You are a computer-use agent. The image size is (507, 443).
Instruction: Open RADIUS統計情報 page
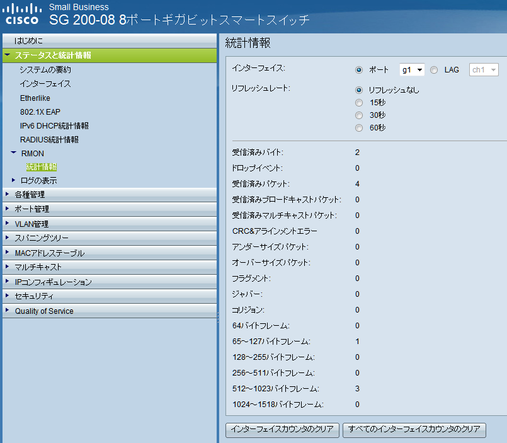49,140
